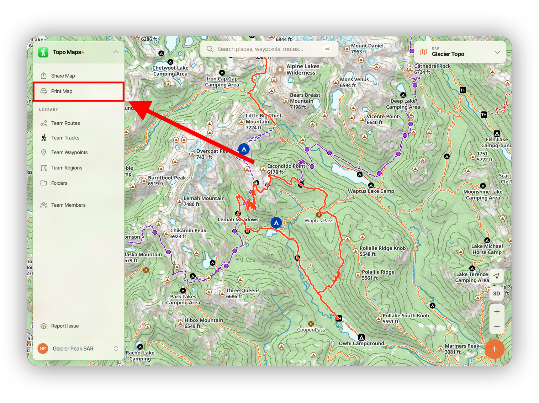The height and width of the screenshot is (403, 539).
Task: Click the Share Map upload icon
Action: [x=44, y=76]
